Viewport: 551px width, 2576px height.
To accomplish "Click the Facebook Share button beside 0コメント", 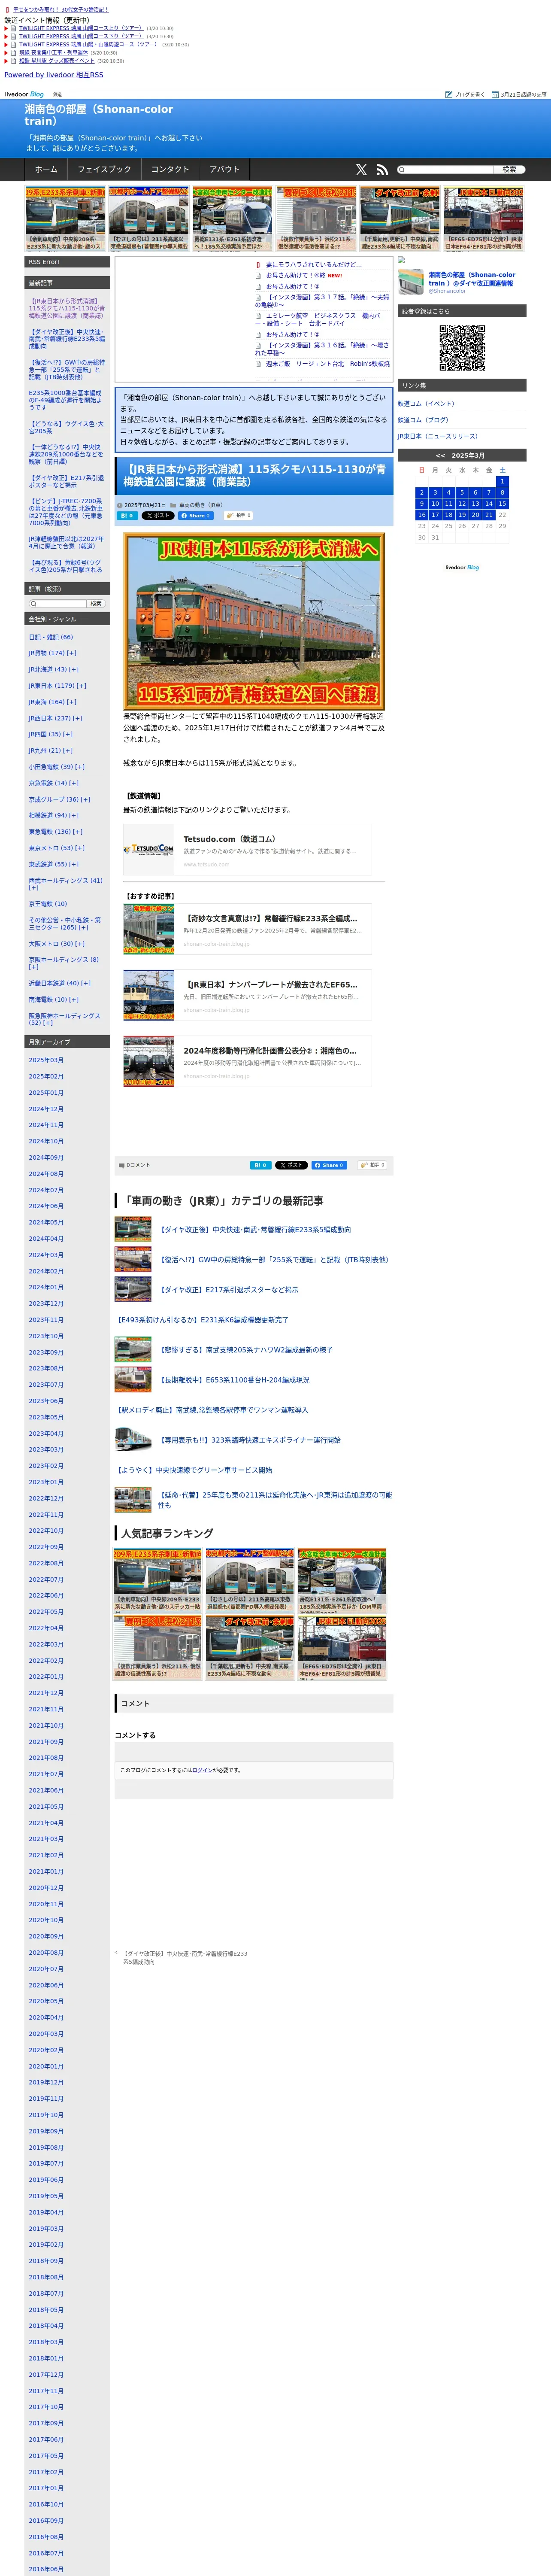I will coord(329,1165).
